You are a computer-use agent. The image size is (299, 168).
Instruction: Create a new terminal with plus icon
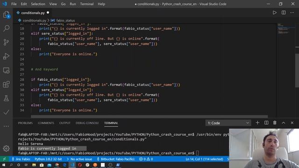click(x=257, y=123)
